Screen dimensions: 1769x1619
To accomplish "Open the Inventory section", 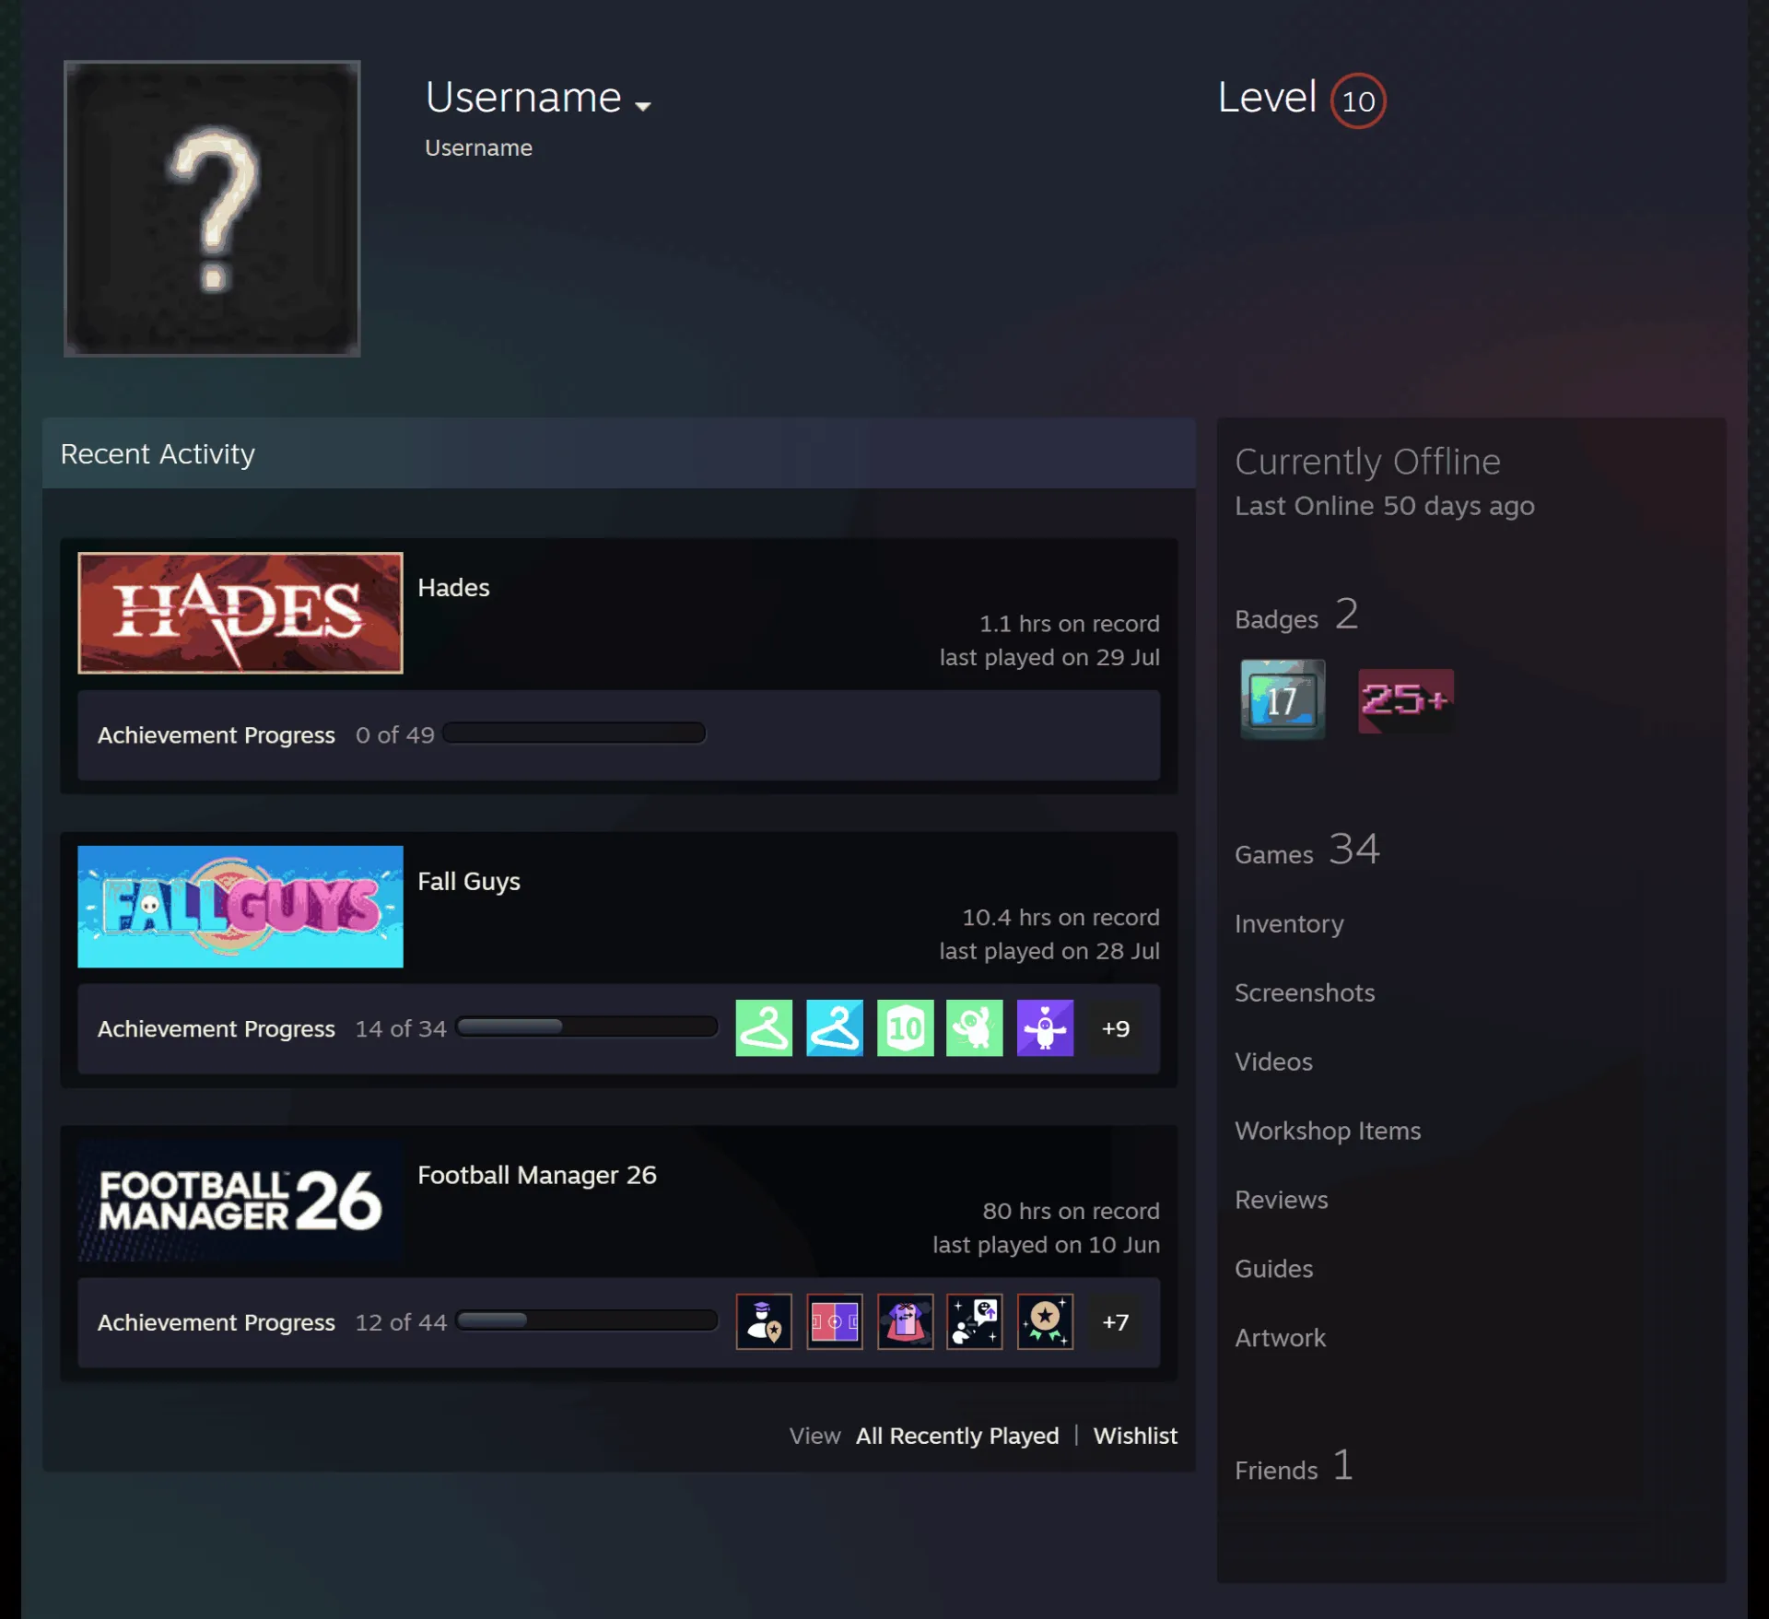I will 1289,923.
